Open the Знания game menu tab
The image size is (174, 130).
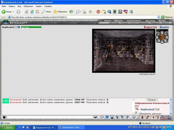coord(107,21)
